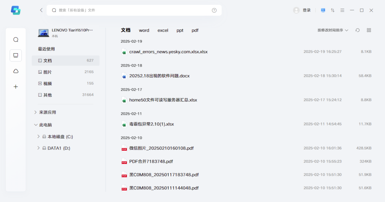Viewport: 385px width, 202px height.
Task: Collapse the 此电脑 tree node
Action: click(36, 125)
